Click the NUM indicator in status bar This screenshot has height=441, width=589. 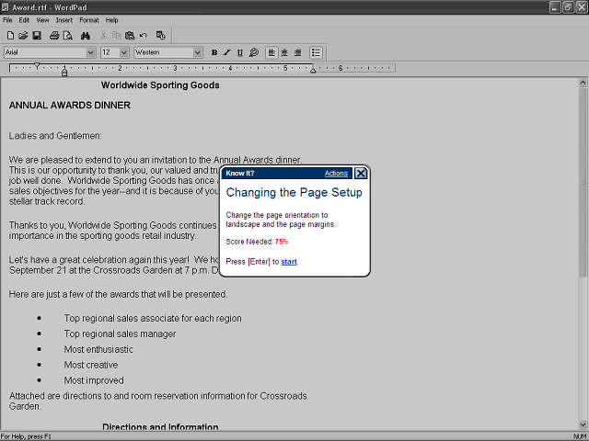click(581, 436)
